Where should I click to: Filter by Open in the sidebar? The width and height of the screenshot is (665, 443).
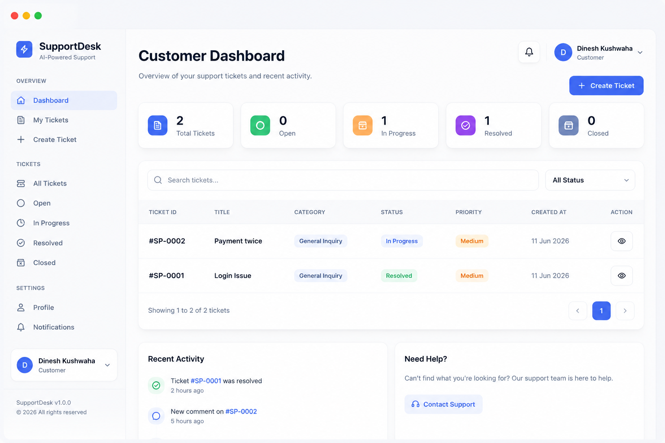64,203
